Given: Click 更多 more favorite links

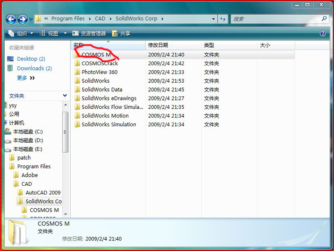Looking at the screenshot, I should click(x=26, y=78).
